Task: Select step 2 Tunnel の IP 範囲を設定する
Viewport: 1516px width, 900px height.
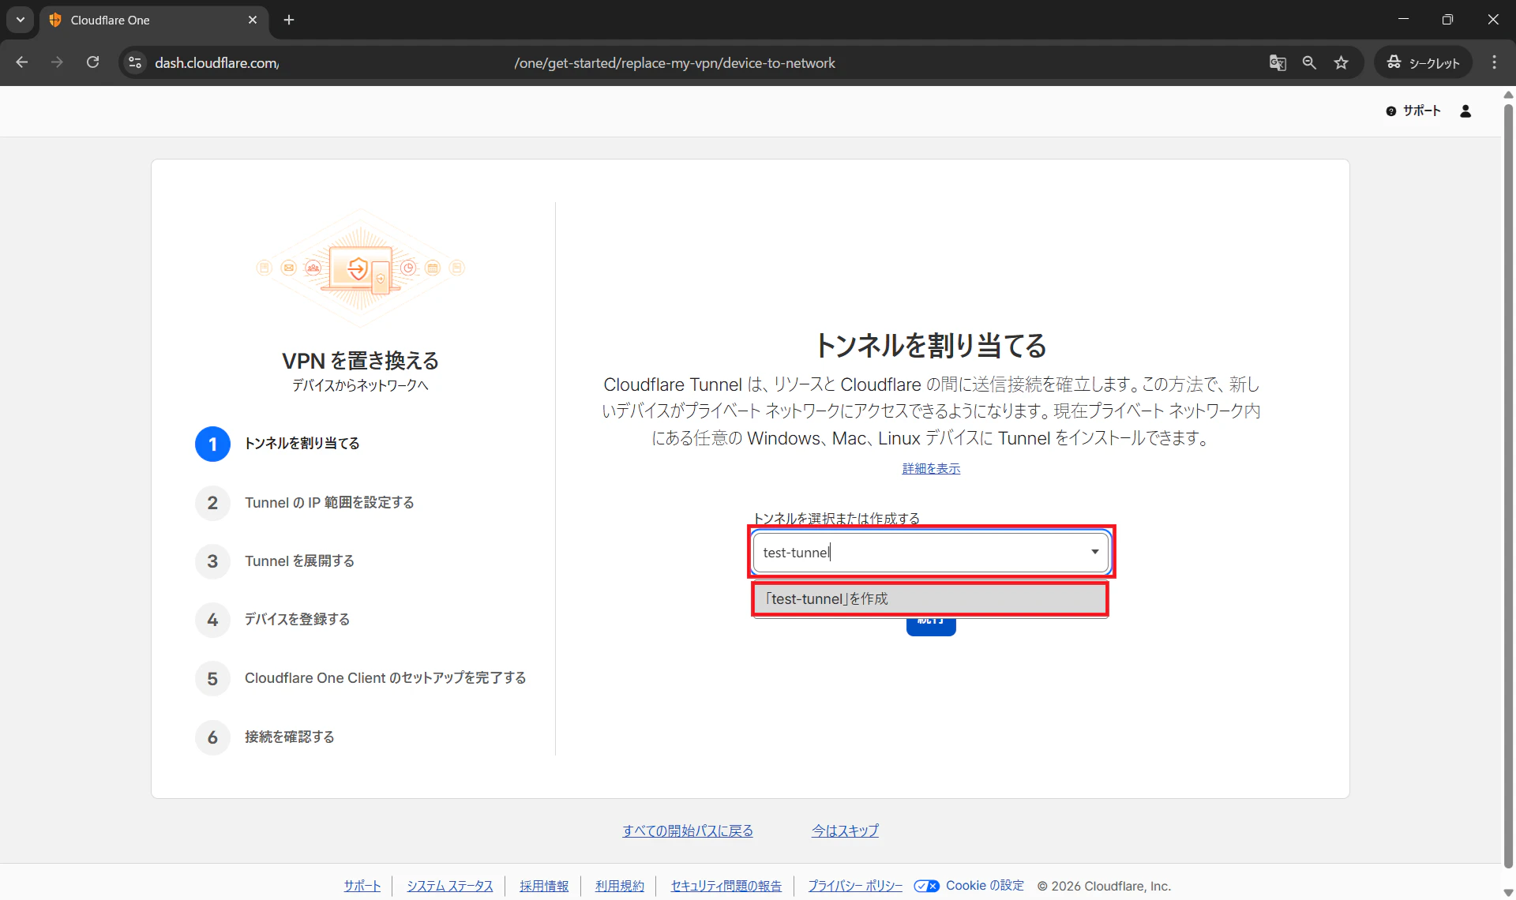Action: pyautogui.click(x=305, y=503)
